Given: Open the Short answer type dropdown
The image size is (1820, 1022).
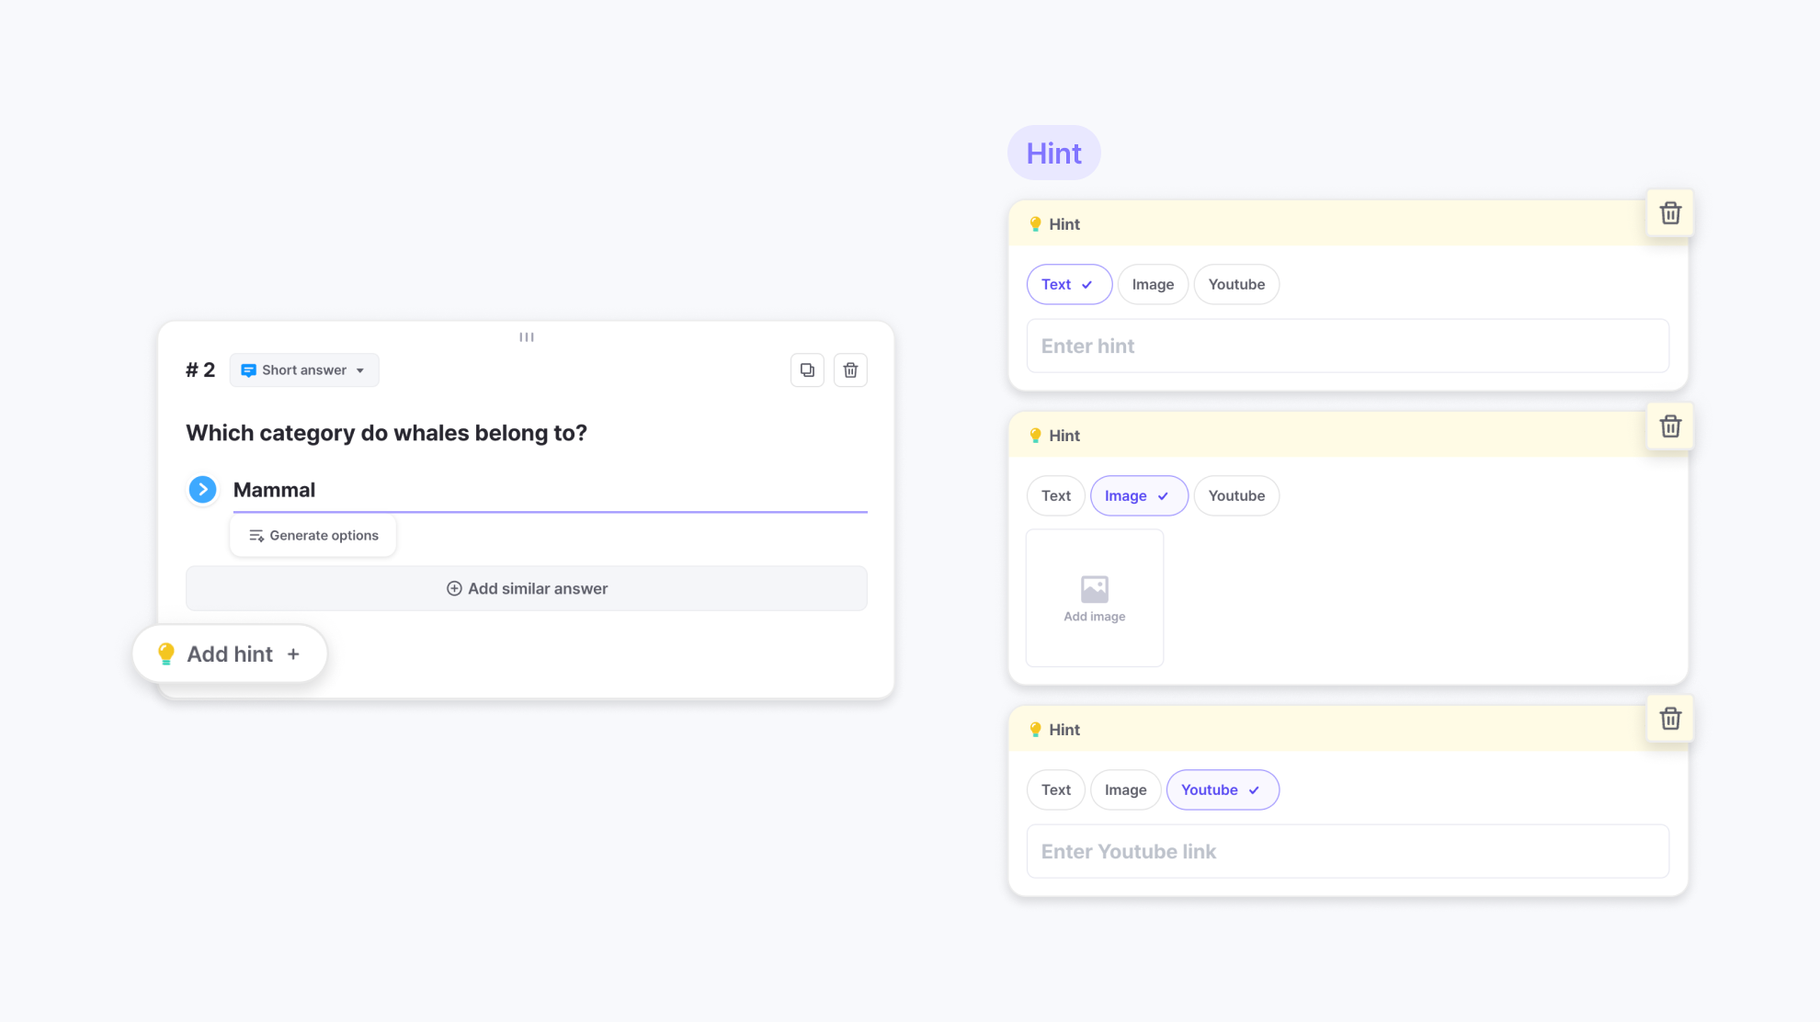Looking at the screenshot, I should pyautogui.click(x=304, y=370).
